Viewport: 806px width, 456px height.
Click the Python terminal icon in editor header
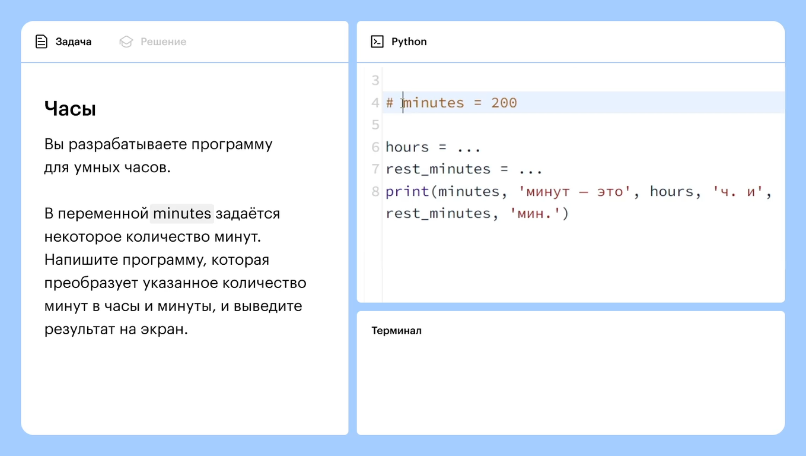coord(376,41)
